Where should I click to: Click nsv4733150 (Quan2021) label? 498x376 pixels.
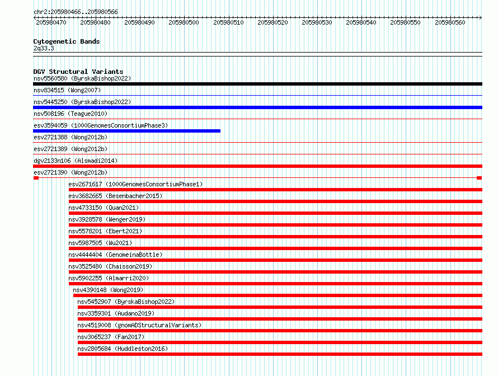(104, 208)
